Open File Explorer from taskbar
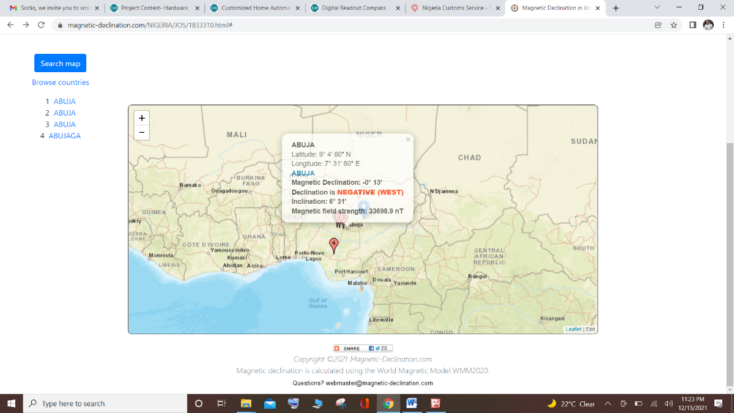 point(246,403)
